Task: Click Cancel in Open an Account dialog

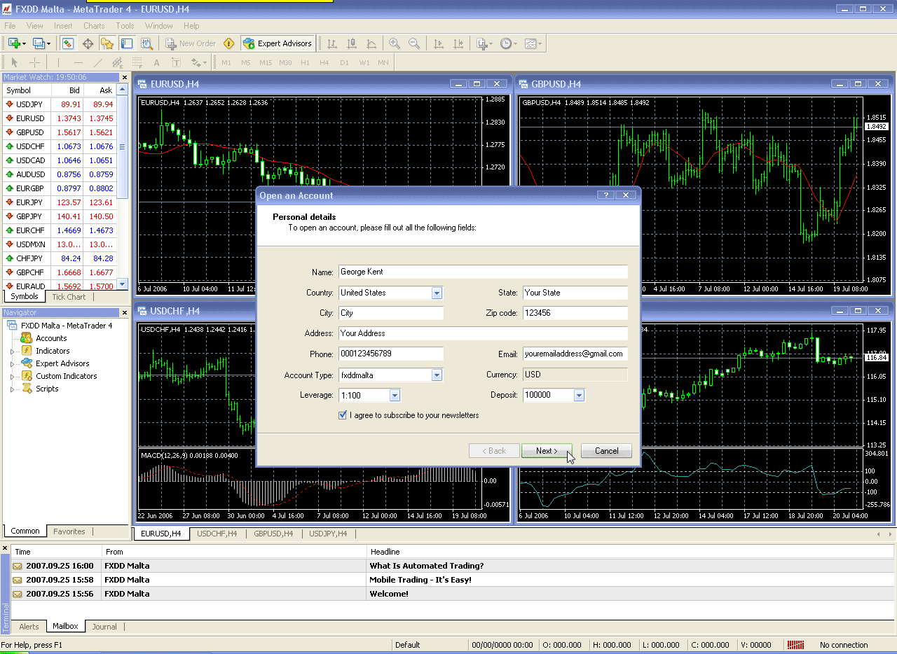Action: 606,451
